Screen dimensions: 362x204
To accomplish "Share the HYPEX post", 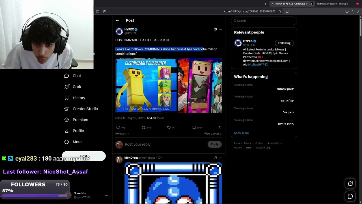I will pos(219,127).
